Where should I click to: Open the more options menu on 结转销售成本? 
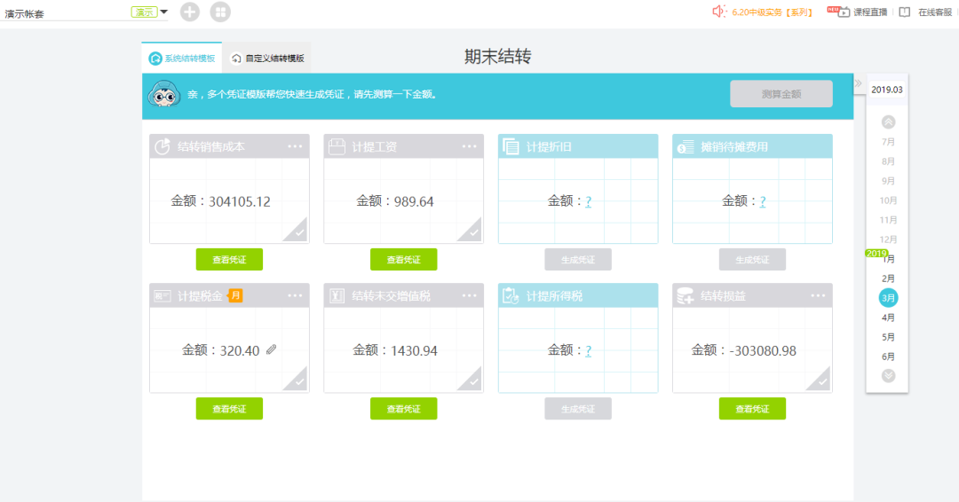(296, 146)
